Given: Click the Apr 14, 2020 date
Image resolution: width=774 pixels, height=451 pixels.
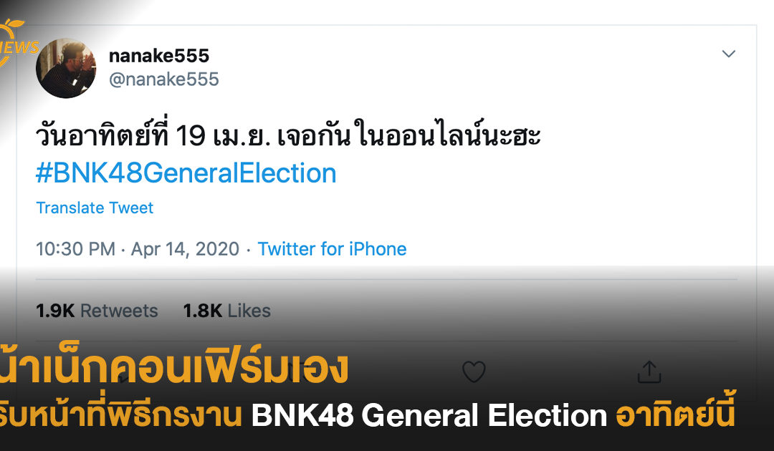Looking at the screenshot, I should (x=185, y=249).
